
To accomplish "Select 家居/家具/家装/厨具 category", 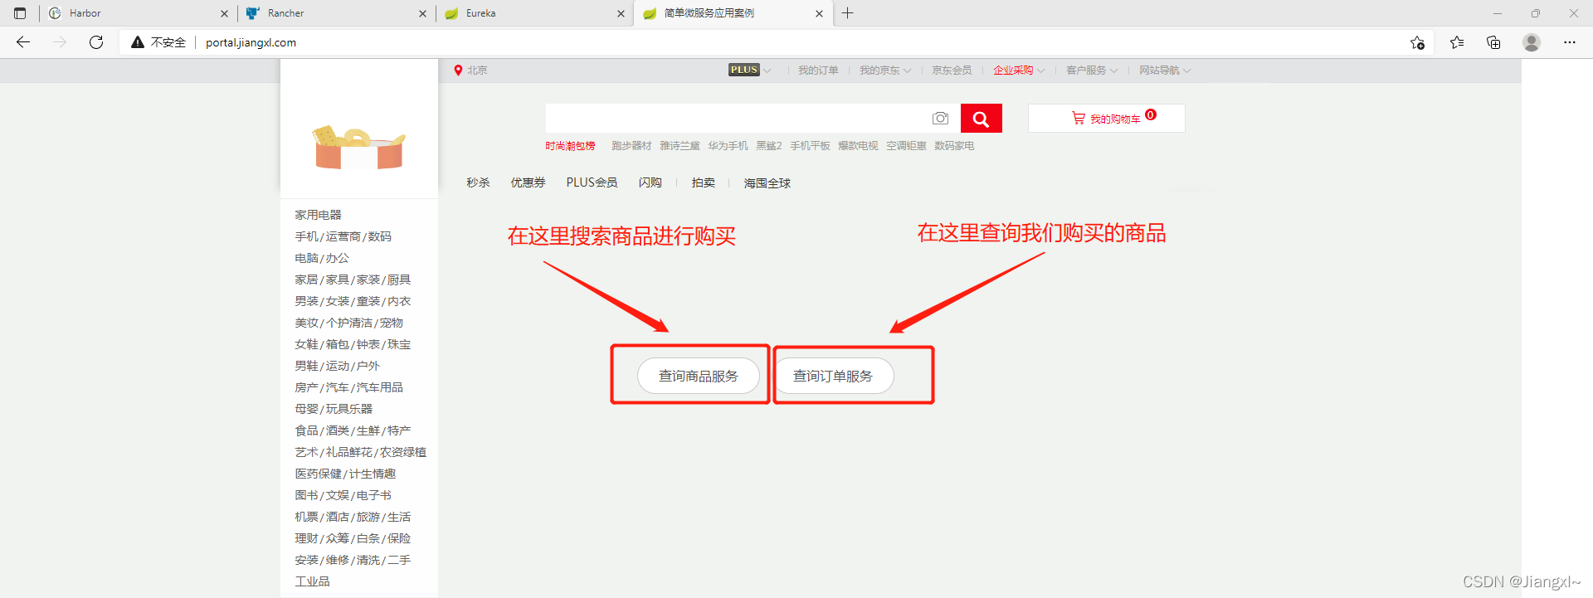I will pos(353,280).
